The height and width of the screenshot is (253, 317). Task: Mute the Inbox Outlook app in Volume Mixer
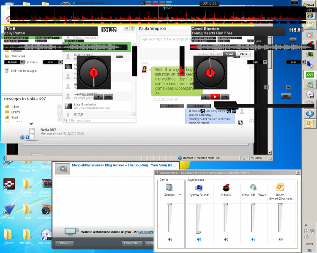click(281, 240)
